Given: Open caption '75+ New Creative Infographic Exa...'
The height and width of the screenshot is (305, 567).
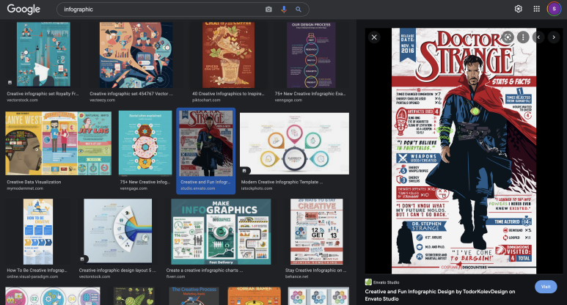Looking at the screenshot, I should (310, 94).
